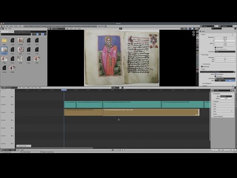The image size is (237, 178).
Task: Refresh the file browser list
Action: [x=9, y=32]
